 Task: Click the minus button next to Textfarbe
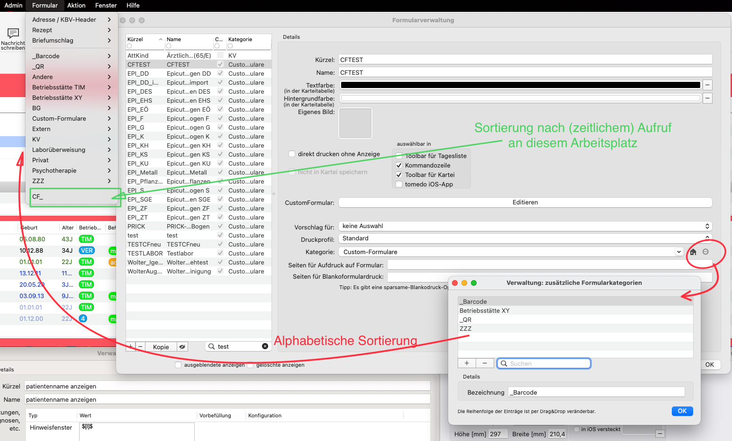click(707, 85)
